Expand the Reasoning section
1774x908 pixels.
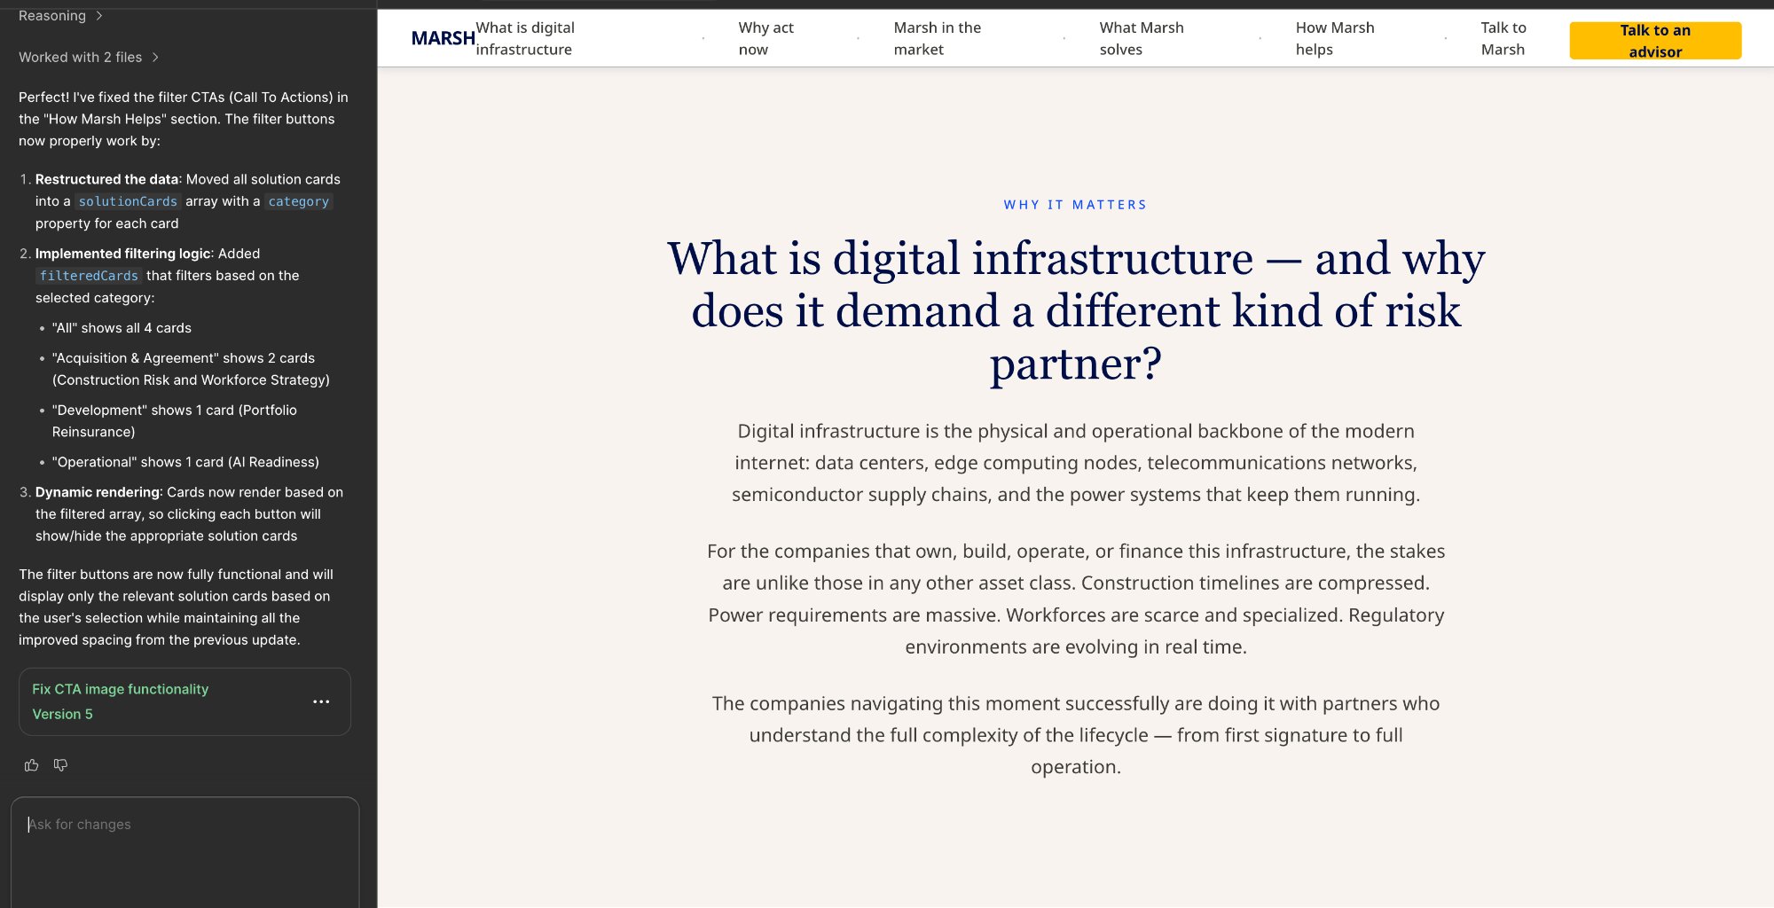53,15
